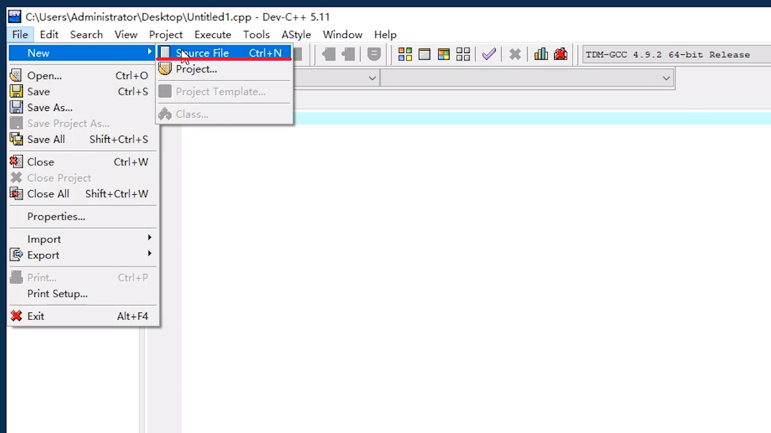The image size is (771, 433).
Task: Click the Debug checkmark toolbar icon
Action: click(489, 54)
